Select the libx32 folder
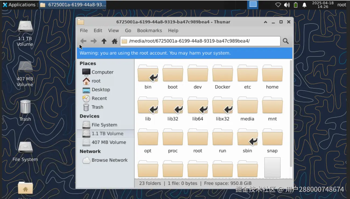The image size is (350, 199). 222,109
